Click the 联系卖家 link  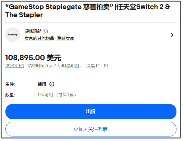(x=66, y=38)
